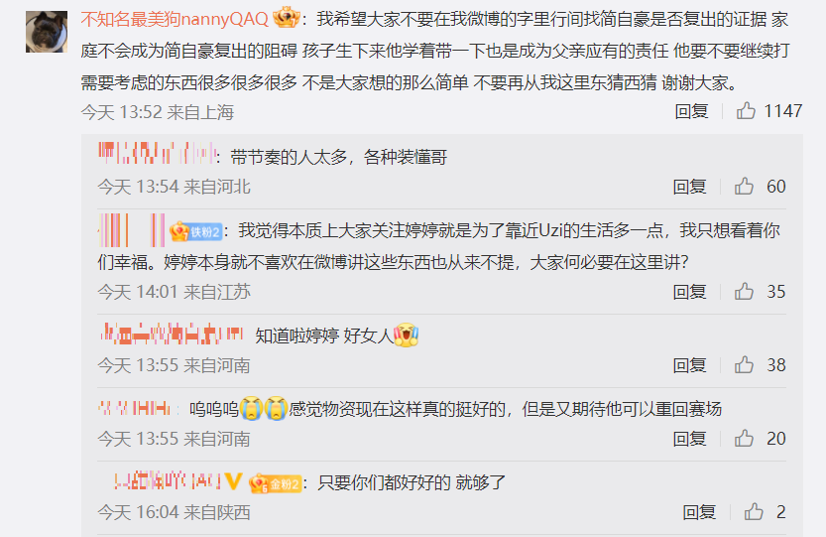Click the crown badge beside nannyQAQ username
826x537 pixels.
286,18
